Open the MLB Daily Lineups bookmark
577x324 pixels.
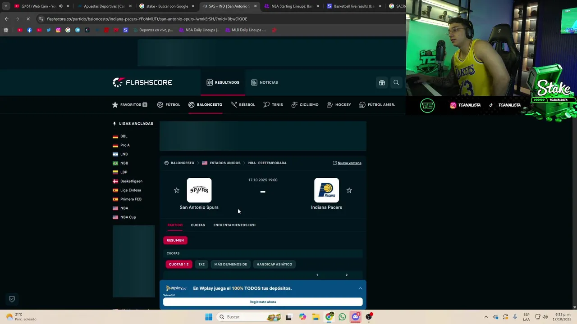coord(245,30)
